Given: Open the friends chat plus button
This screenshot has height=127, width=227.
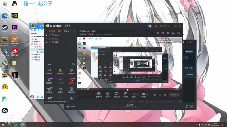Looking at the screenshot, I should point(192,106).
